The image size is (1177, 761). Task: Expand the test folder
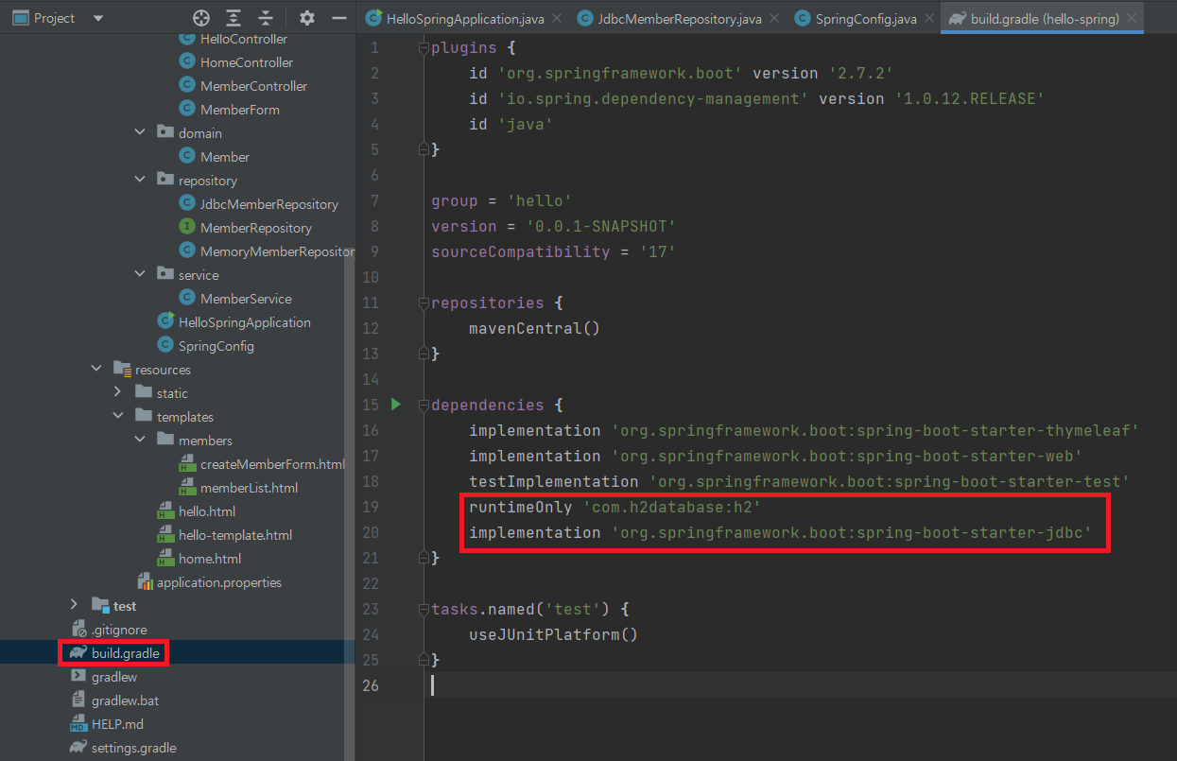point(75,606)
